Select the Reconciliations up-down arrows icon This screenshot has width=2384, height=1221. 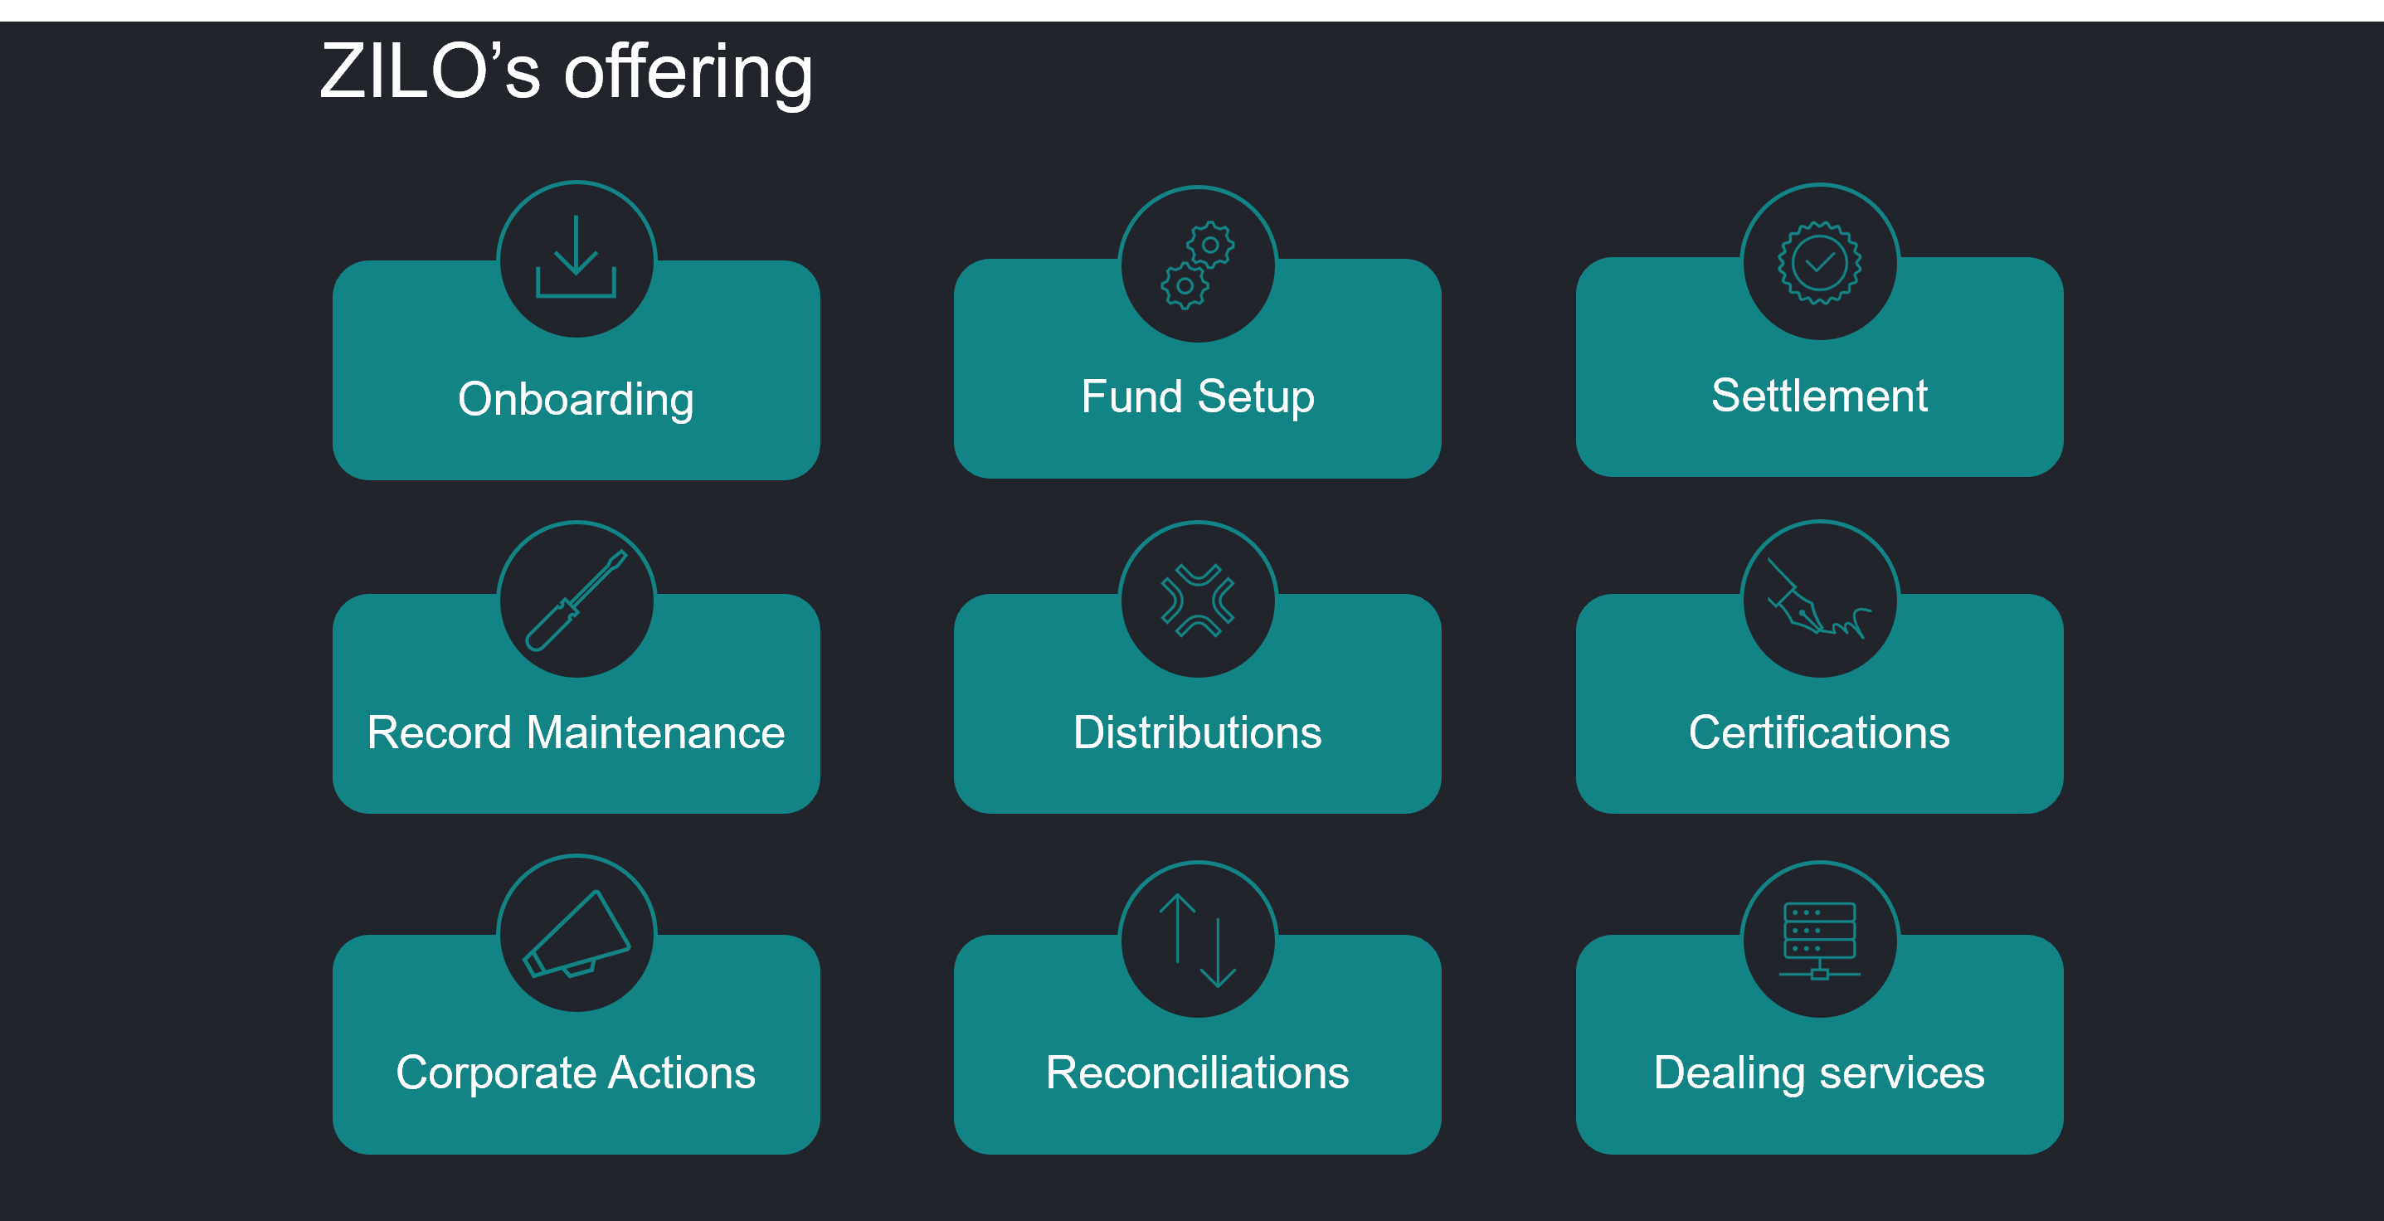(x=1198, y=941)
